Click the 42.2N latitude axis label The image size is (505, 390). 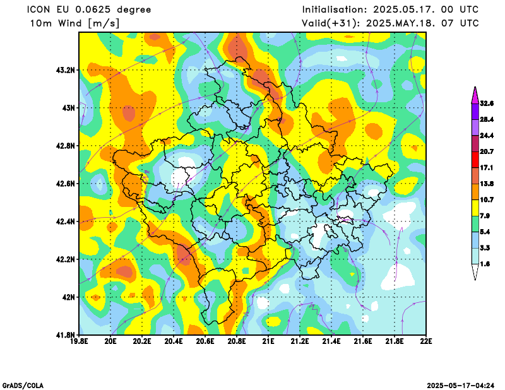click(66, 259)
